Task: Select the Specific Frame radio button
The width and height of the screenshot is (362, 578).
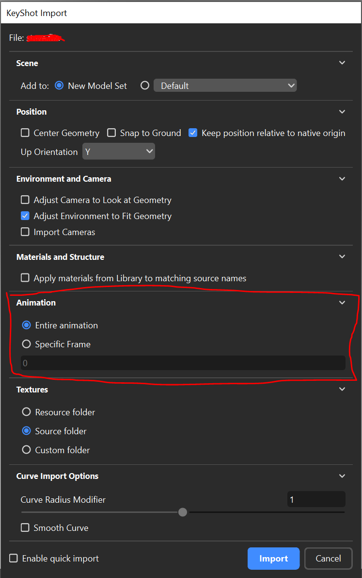Action: pyautogui.click(x=27, y=344)
